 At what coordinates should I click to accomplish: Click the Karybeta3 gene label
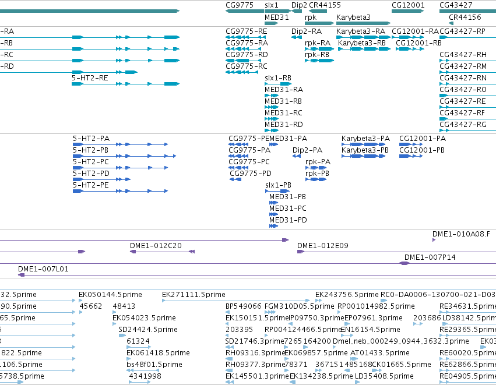coord(353,17)
